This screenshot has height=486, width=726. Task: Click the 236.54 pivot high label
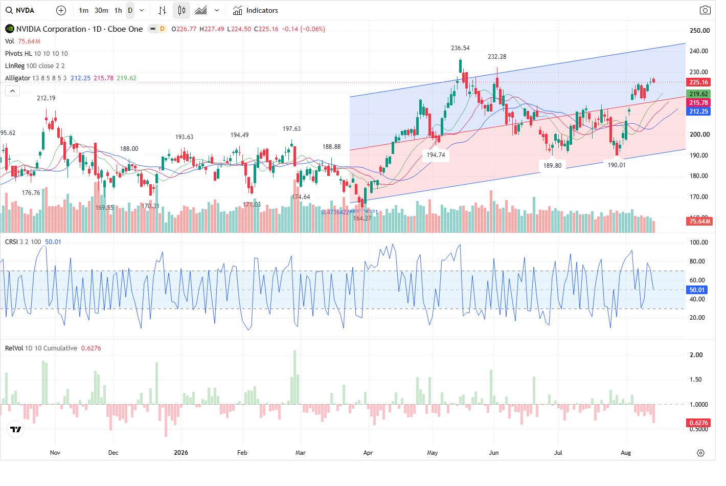(x=460, y=48)
